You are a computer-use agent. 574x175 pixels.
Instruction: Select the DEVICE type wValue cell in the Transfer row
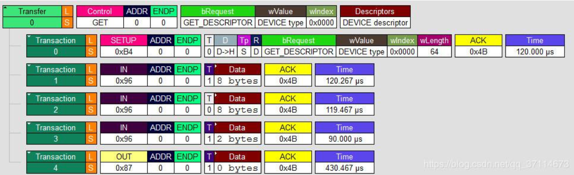[x=281, y=17]
